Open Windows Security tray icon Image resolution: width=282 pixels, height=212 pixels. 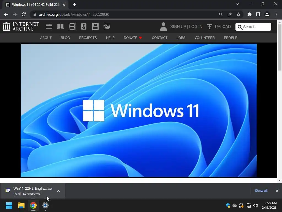click(x=228, y=205)
